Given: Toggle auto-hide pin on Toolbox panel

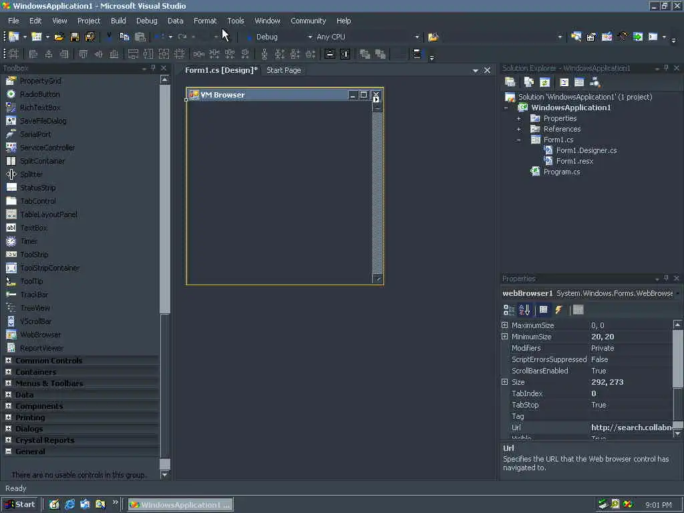Looking at the screenshot, I should [x=153, y=67].
